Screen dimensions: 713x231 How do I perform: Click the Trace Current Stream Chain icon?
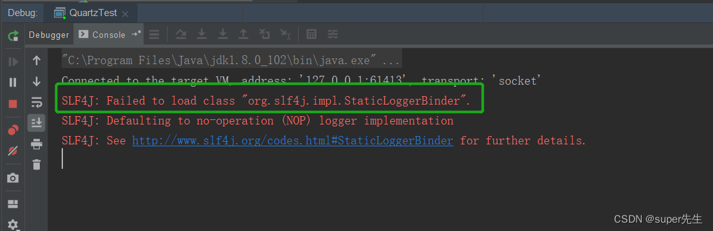(x=333, y=34)
